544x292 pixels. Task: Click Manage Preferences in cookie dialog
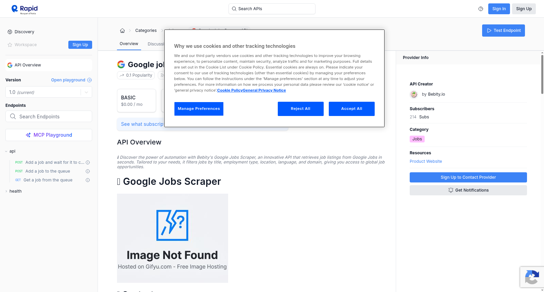pyautogui.click(x=199, y=109)
